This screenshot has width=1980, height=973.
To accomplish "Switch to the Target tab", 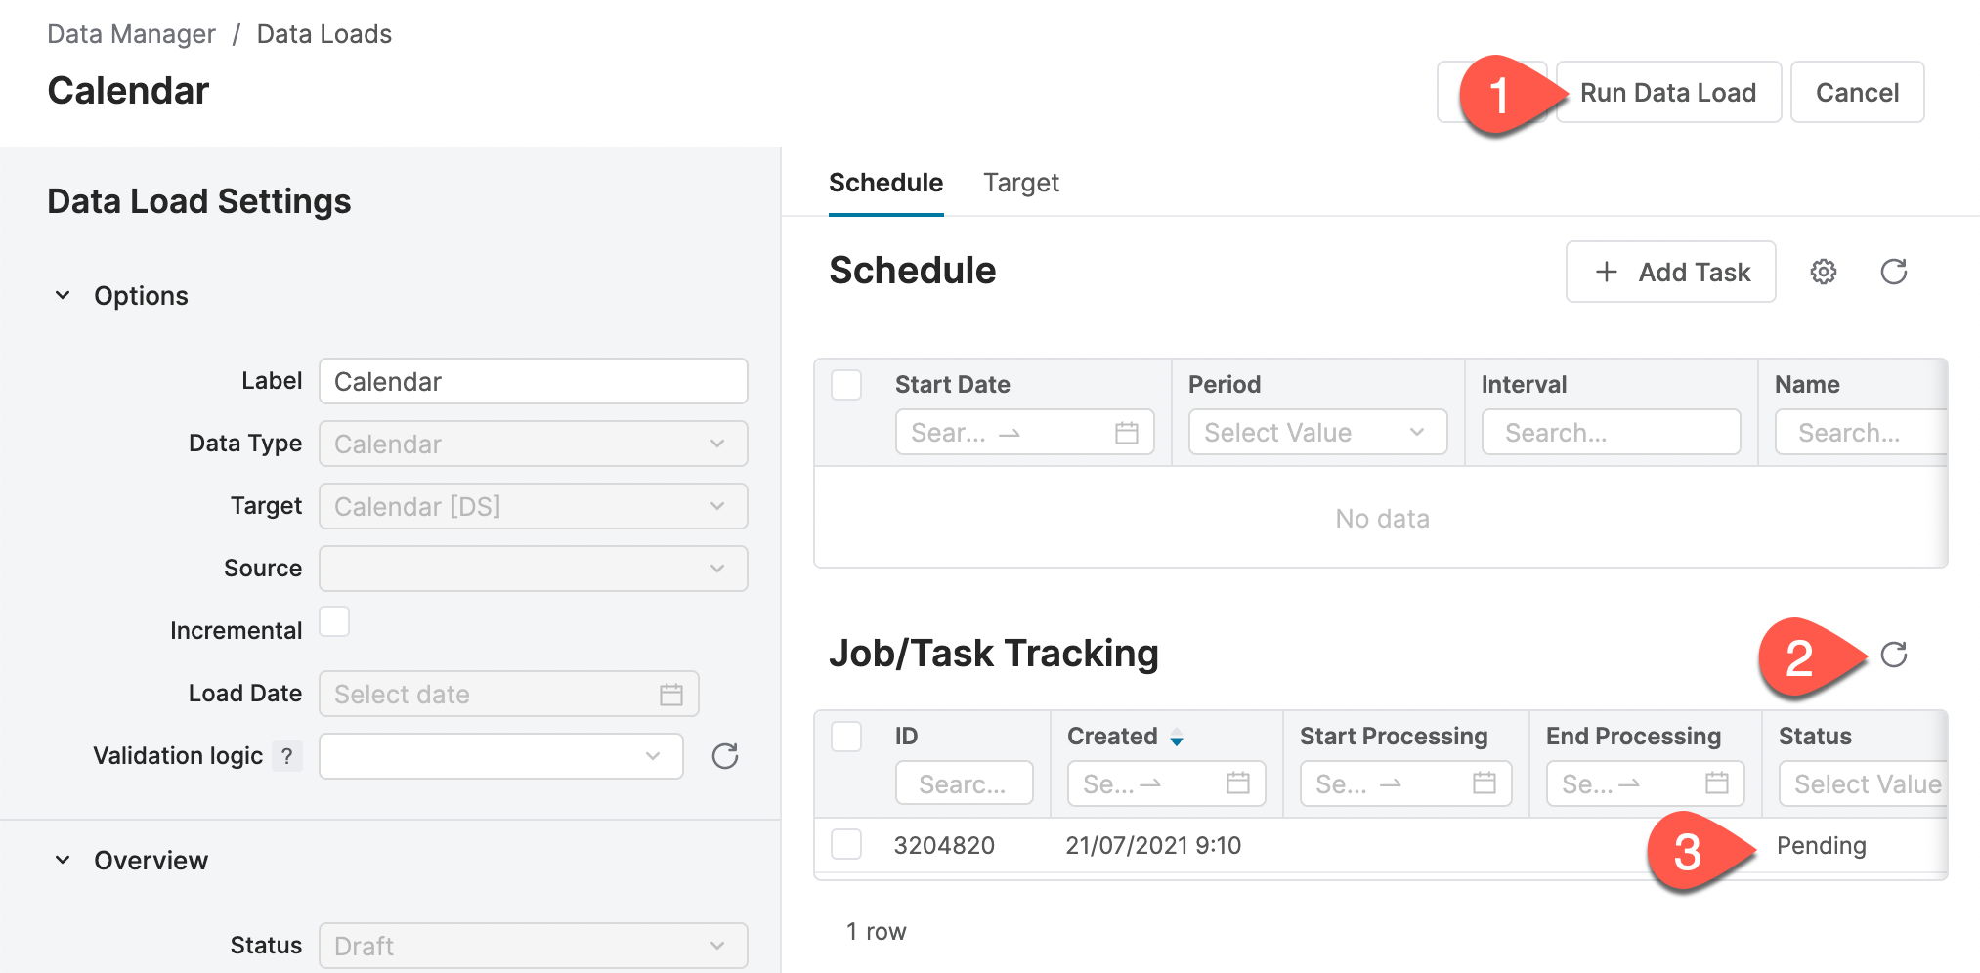I will (1020, 183).
